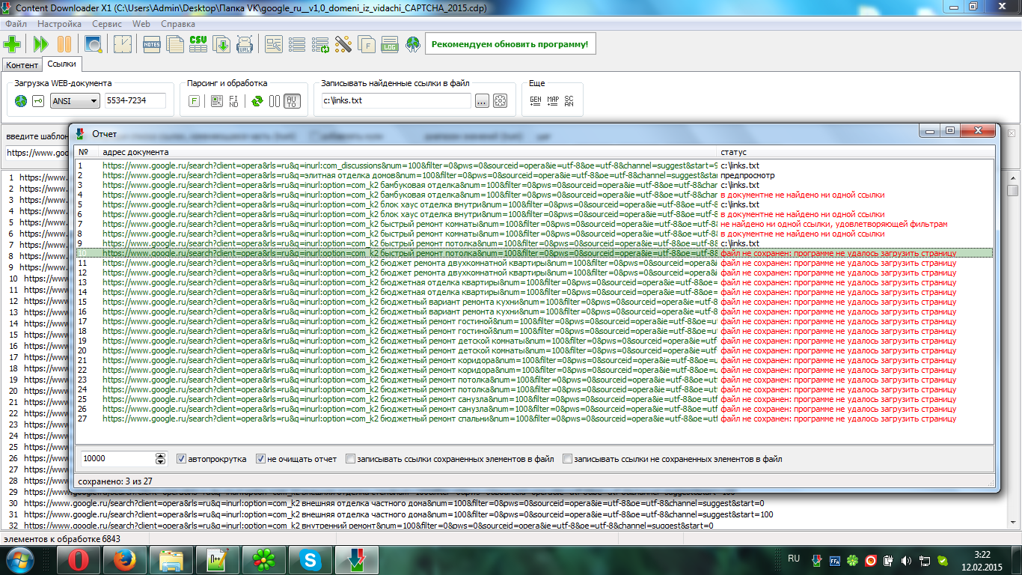The width and height of the screenshot is (1022, 575).
Task: Click the GEN icon in the Еще group
Action: [x=536, y=100]
